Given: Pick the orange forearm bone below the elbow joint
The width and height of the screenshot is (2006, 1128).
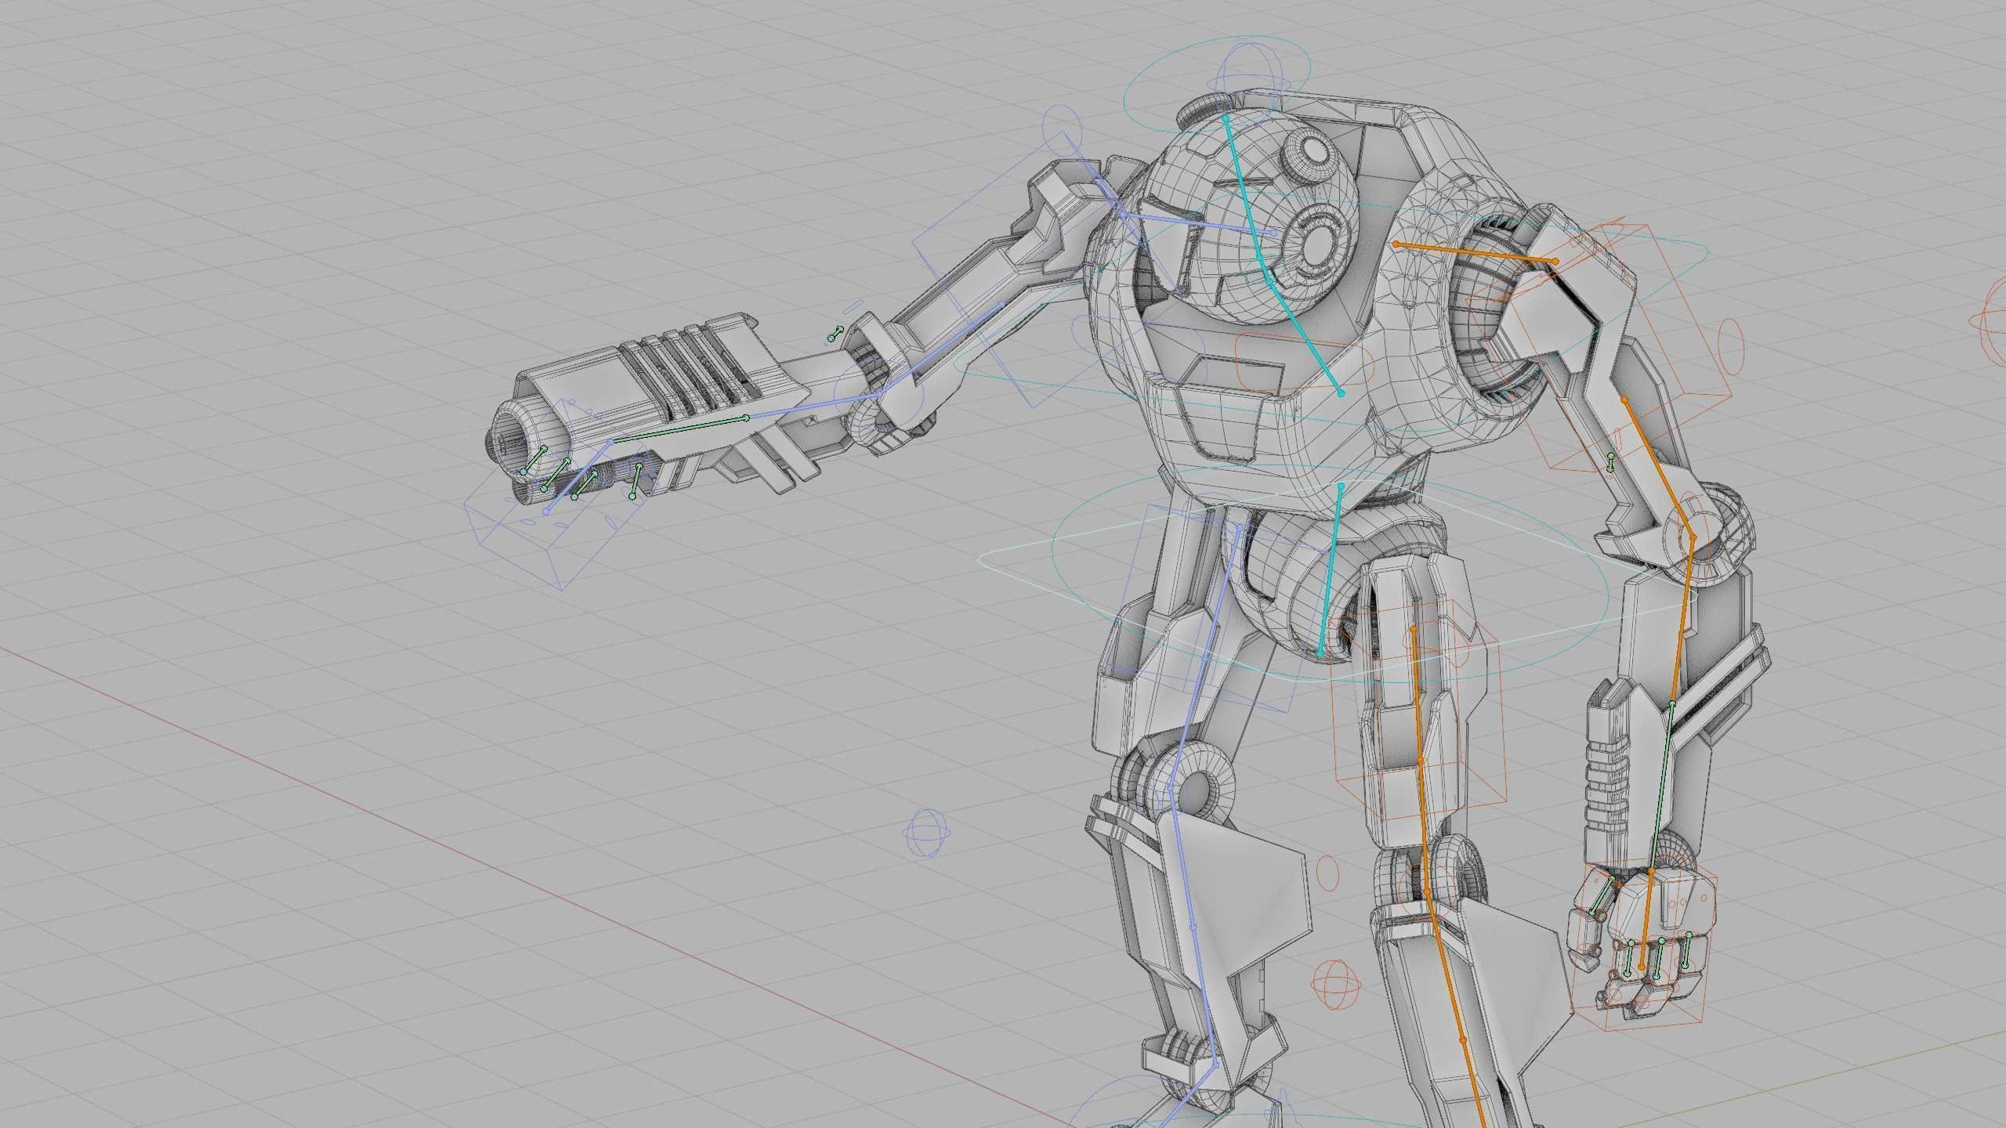Looking at the screenshot, I should [x=1682, y=620].
